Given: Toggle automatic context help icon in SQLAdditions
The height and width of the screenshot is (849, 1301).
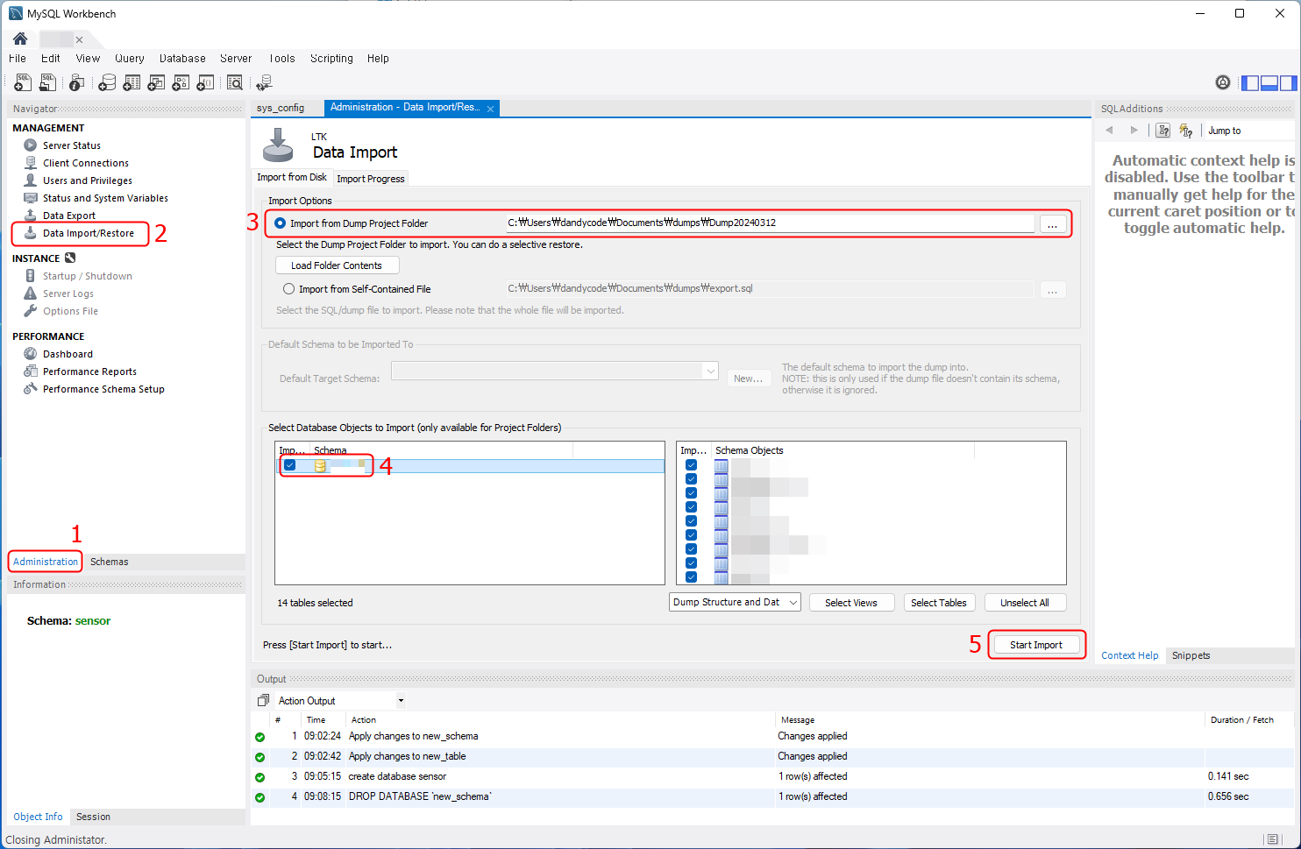Looking at the screenshot, I should (x=1186, y=131).
